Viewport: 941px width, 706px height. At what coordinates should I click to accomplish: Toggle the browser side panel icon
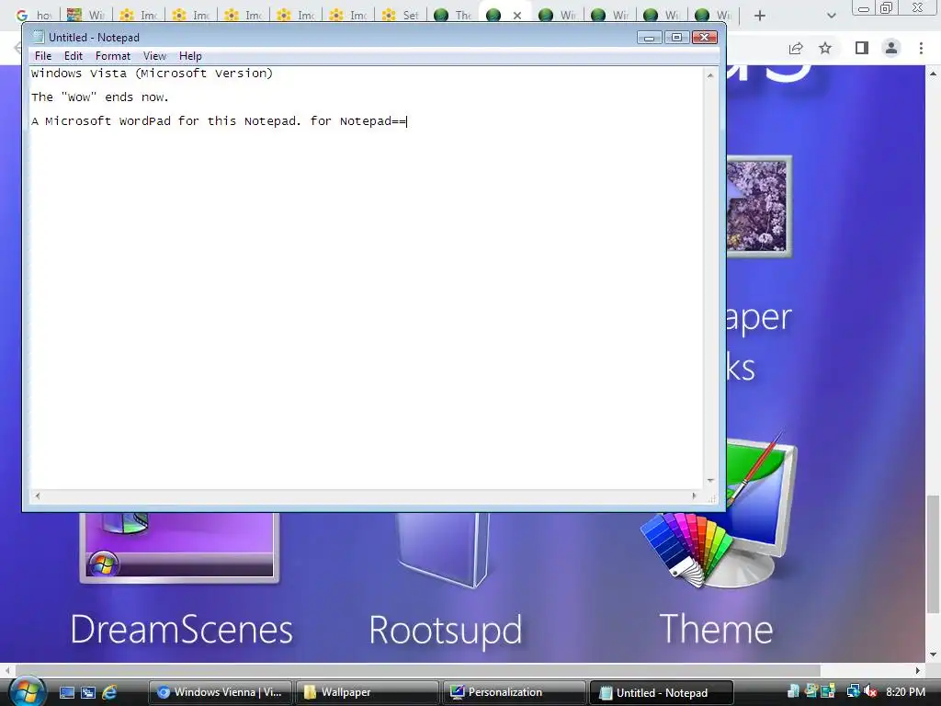click(862, 48)
